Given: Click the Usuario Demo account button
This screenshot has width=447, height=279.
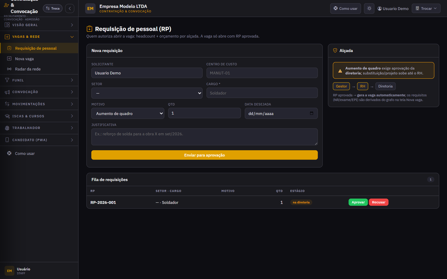Looking at the screenshot, I should (393, 9).
